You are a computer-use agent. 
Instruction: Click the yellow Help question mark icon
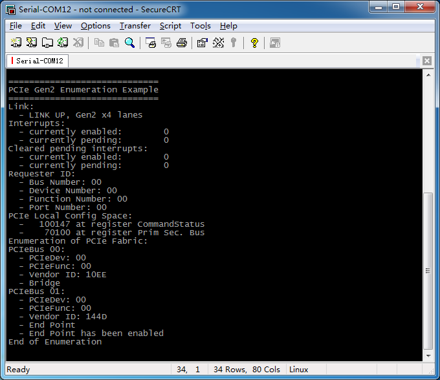(x=254, y=43)
